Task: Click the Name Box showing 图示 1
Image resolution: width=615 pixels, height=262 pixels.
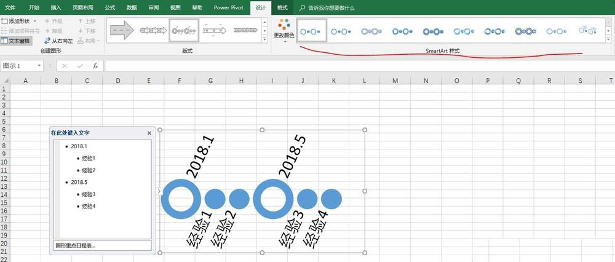Action: click(x=18, y=66)
